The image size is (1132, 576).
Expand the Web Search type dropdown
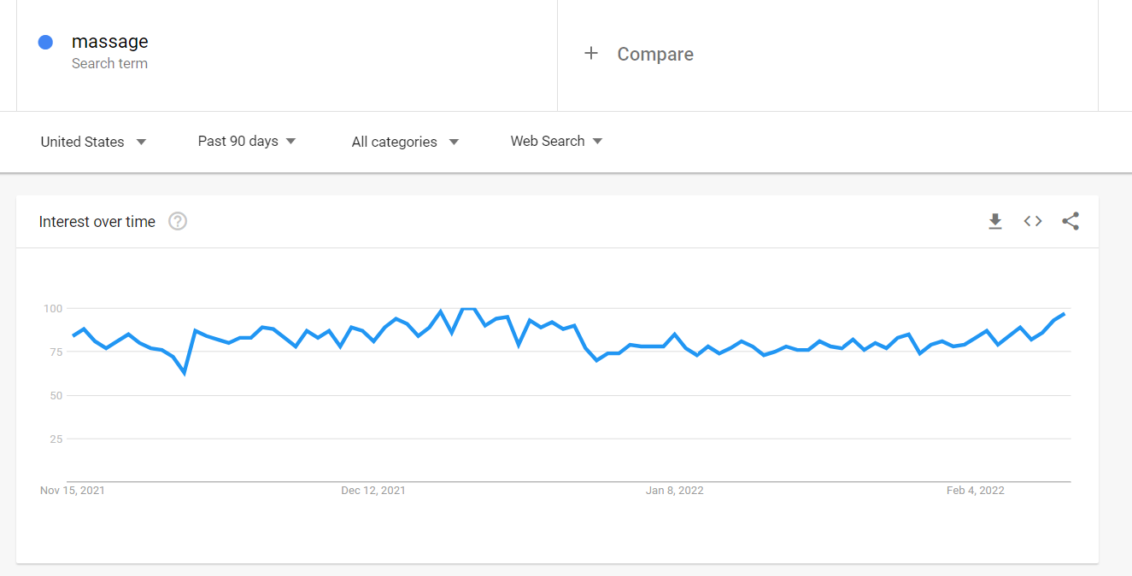point(556,141)
